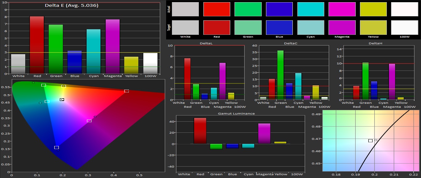Click the Actual Red color swatch
Screen dimensions: 421x178
217,9
